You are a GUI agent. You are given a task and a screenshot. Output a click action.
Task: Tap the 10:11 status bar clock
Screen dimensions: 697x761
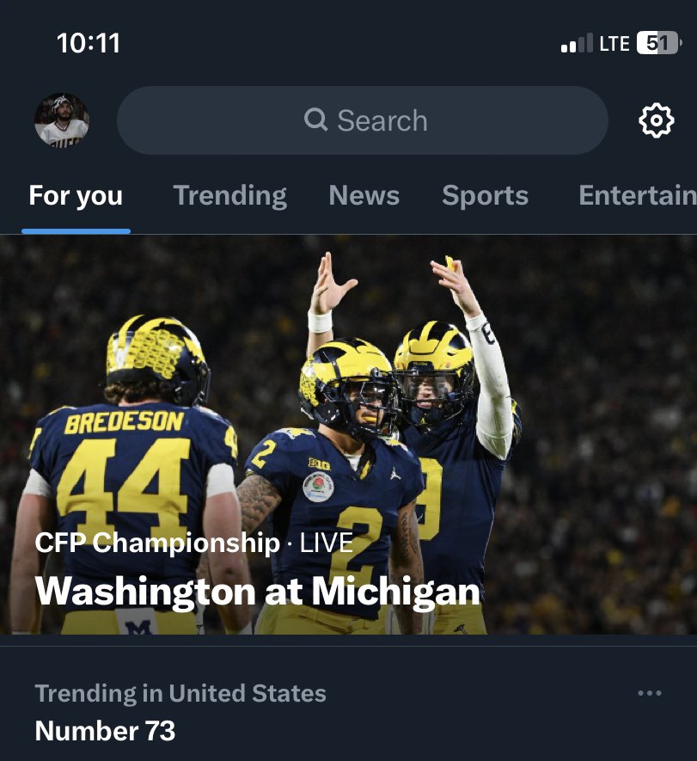[x=89, y=43]
